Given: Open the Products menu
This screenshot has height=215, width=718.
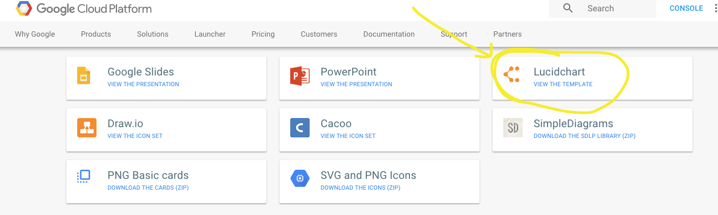Looking at the screenshot, I should click(96, 34).
